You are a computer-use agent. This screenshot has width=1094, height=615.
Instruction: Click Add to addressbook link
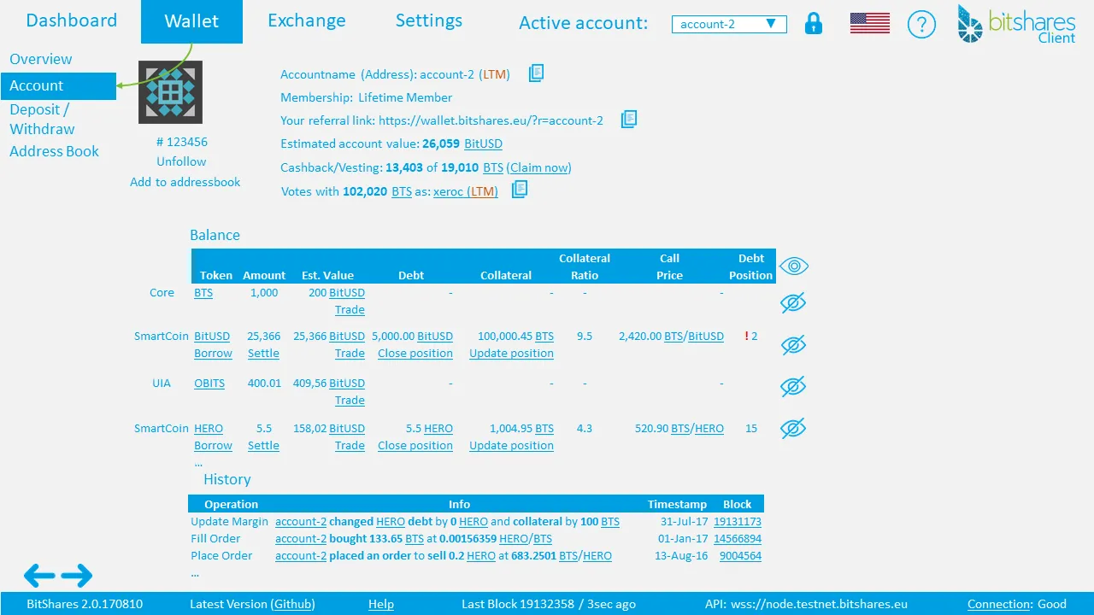coord(185,182)
